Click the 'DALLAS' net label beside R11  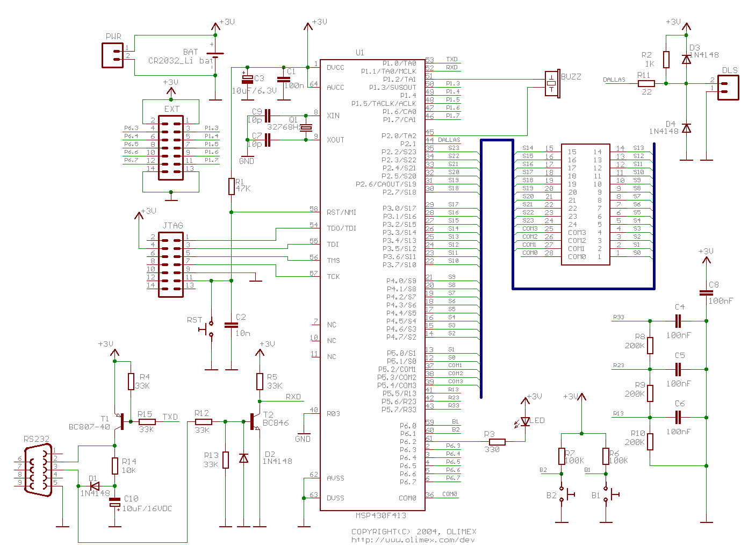[x=614, y=80]
